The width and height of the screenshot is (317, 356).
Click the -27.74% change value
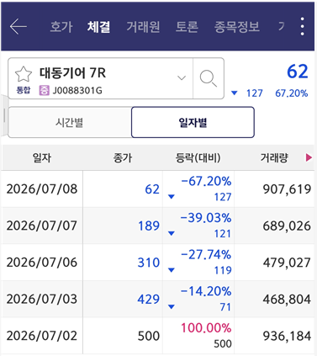(206, 255)
